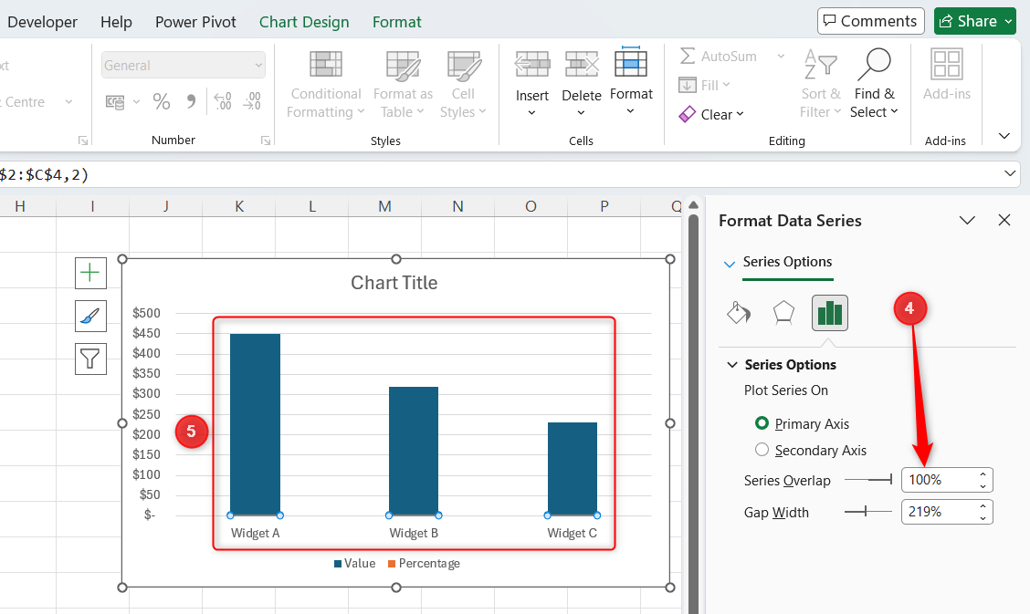Open Chart Filters funnel button
Image resolution: width=1030 pixels, height=614 pixels.
click(90, 359)
